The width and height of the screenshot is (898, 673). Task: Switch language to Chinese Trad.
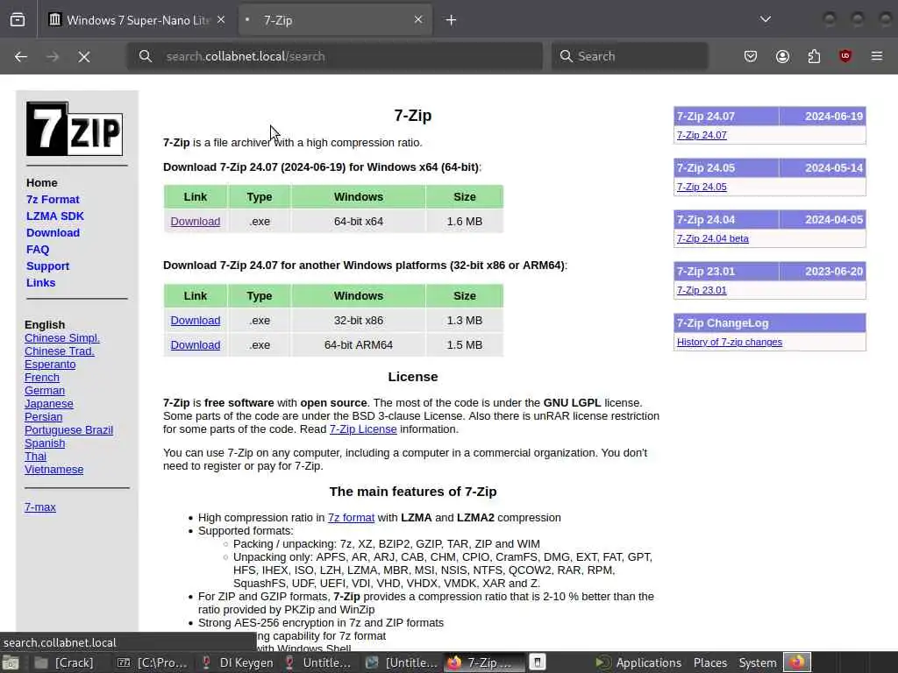[x=60, y=351]
